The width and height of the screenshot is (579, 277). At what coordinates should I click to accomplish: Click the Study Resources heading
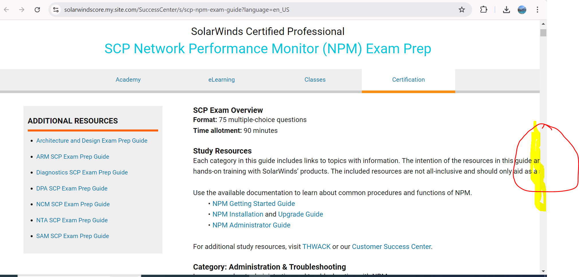coord(222,151)
